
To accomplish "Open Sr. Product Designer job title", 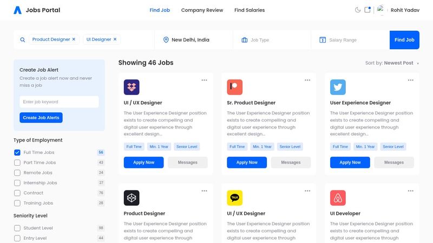I will pos(251,103).
